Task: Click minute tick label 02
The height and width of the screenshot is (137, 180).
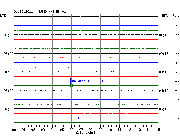Action: pos(33,130)
